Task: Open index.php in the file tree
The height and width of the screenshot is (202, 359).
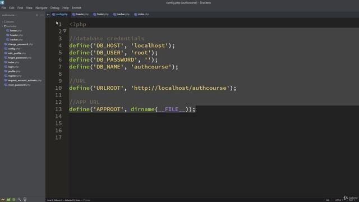Action: 12,62
